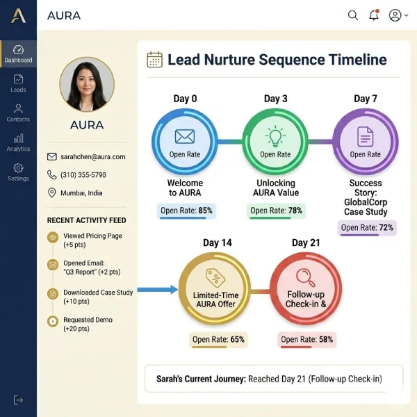
Task: Click the eye icon for Viewed Pricing Page
Action: click(53, 237)
